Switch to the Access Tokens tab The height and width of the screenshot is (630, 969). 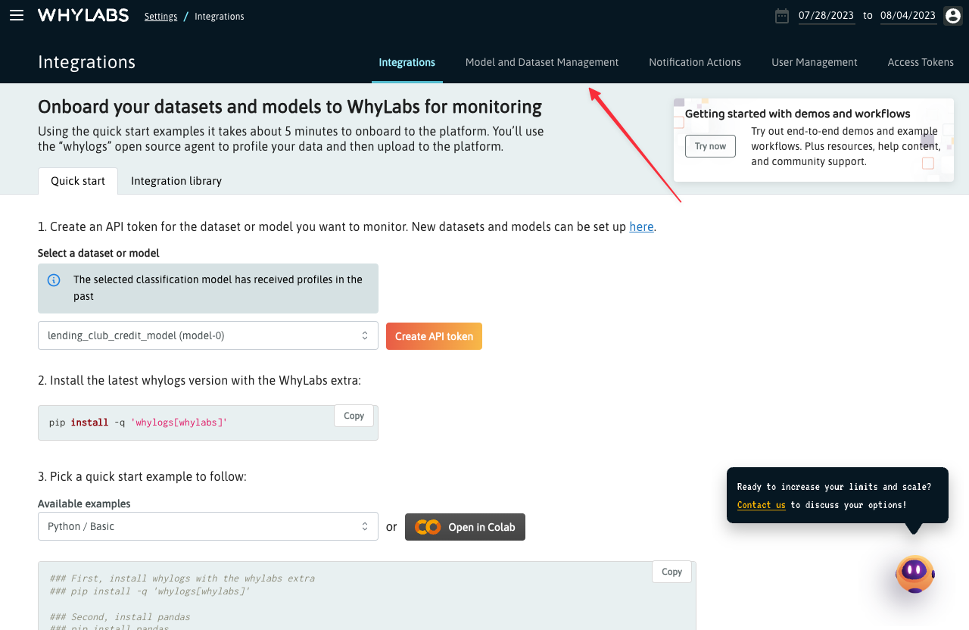coord(921,62)
